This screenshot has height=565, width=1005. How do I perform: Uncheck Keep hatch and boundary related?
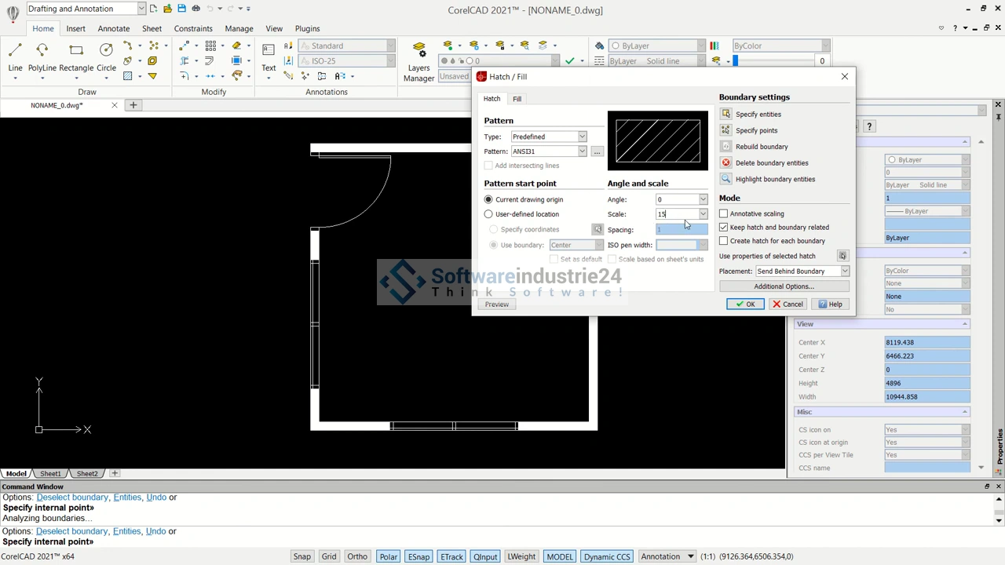pyautogui.click(x=724, y=228)
